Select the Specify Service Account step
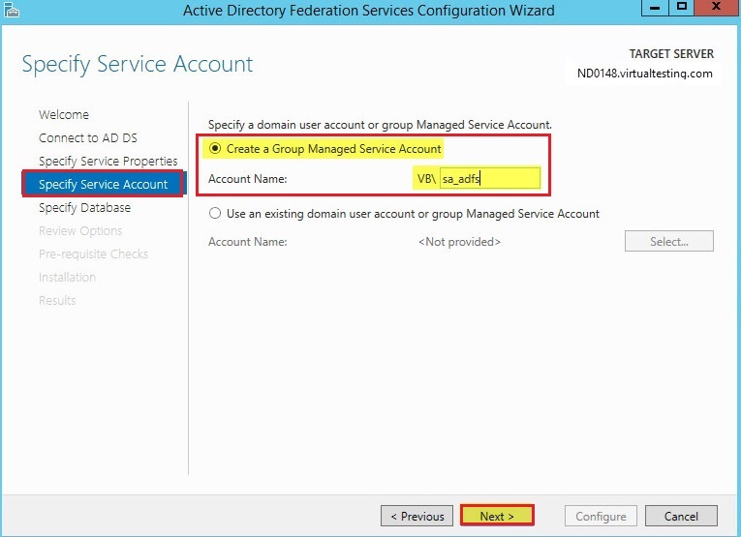Image resolution: width=741 pixels, height=537 pixels. pyautogui.click(x=103, y=184)
